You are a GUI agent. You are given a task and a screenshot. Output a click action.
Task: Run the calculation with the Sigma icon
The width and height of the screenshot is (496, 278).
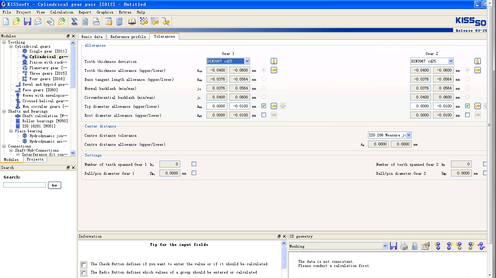pos(74,21)
